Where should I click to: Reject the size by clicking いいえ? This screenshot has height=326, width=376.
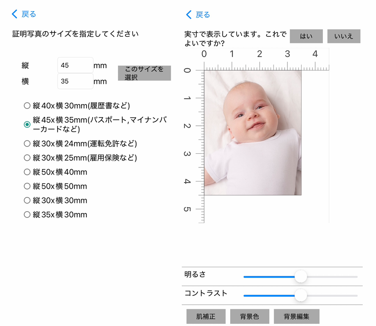coord(344,36)
